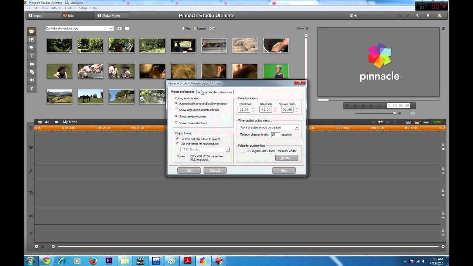Click Cancel in Setup Options dialog
The width and height of the screenshot is (473, 266).
(215, 171)
